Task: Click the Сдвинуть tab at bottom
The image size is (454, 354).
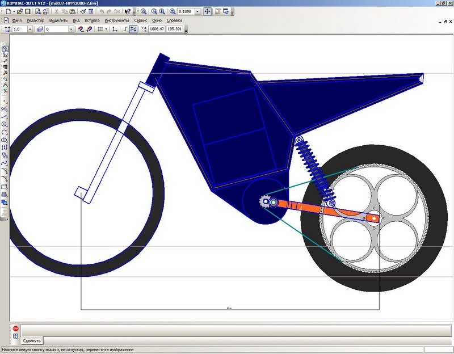Action: point(32,341)
